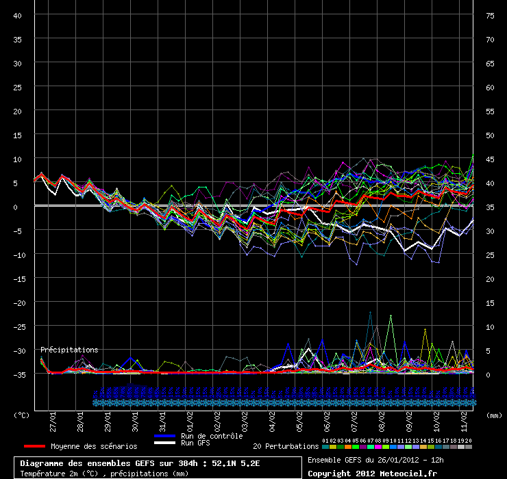Click the '06/02' date label
This screenshot has width=507, height=479.
click(x=327, y=422)
